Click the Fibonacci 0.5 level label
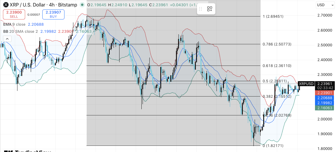Image resolution: width=336 pixels, height=152 pixels. pyautogui.click(x=275, y=81)
